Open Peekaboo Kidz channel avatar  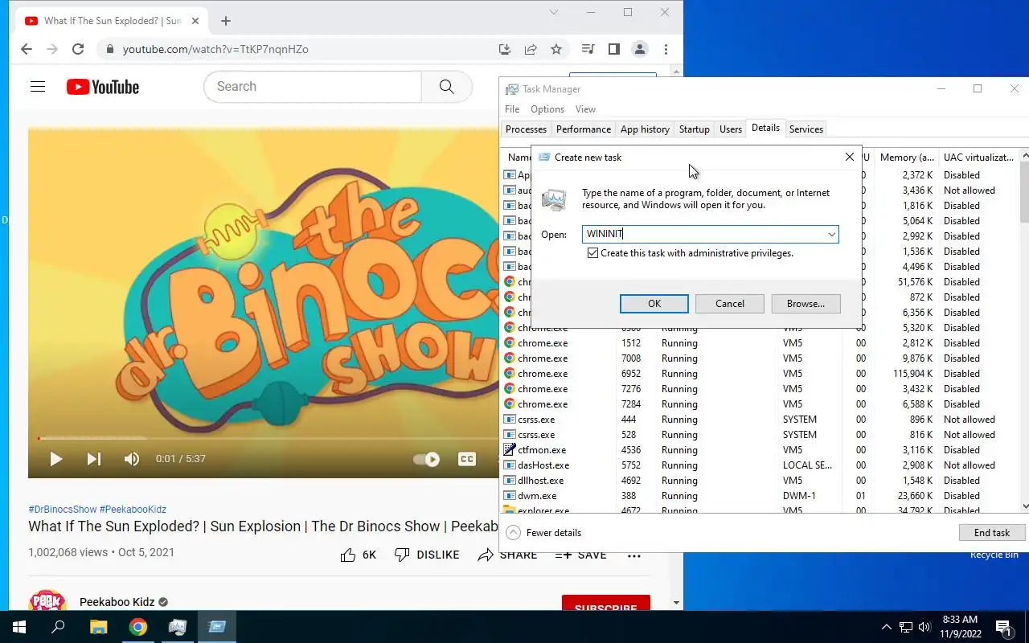47,601
